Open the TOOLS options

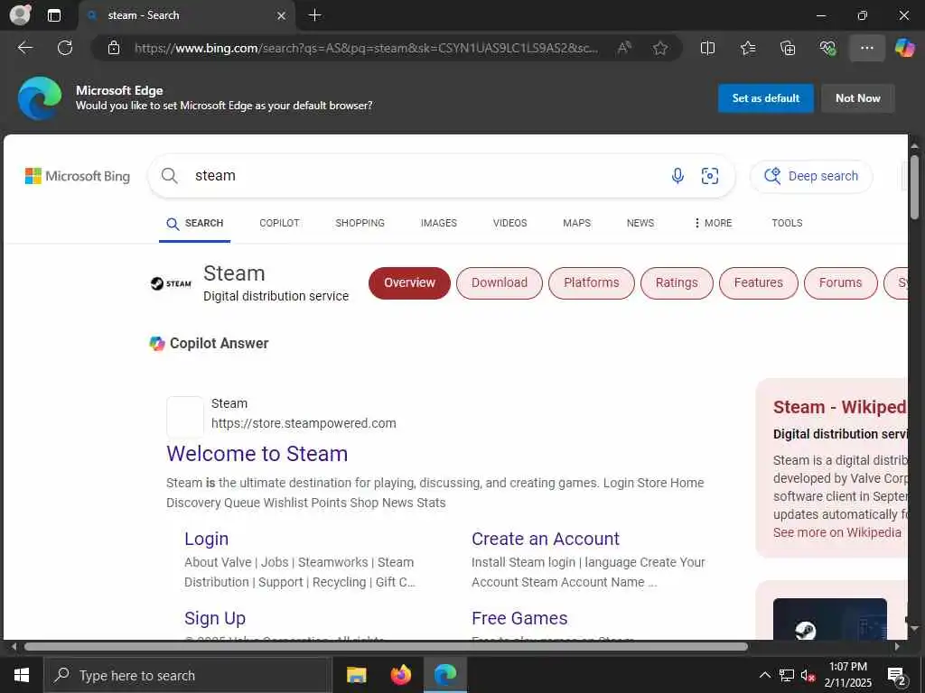pos(787,224)
